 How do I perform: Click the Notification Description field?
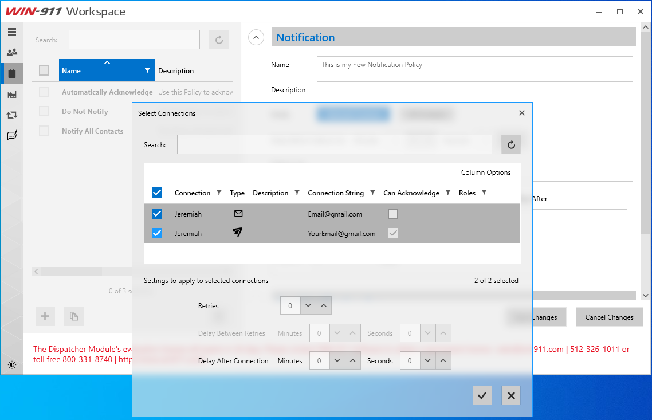474,89
